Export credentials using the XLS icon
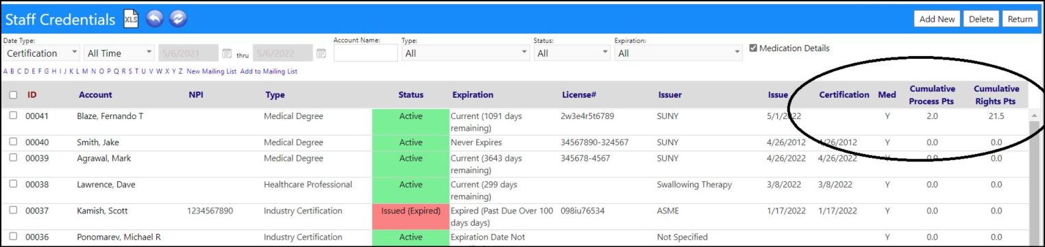 click(x=130, y=19)
